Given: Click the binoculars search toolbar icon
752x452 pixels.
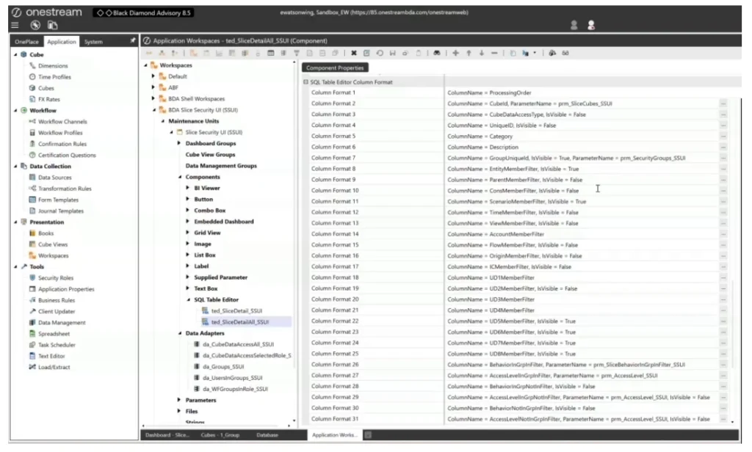Looking at the screenshot, I should tap(436, 54).
